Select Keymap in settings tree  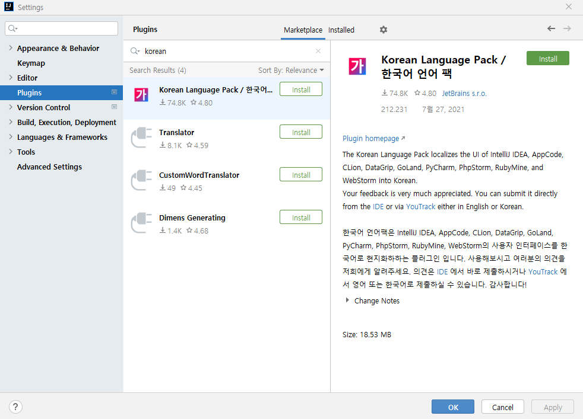[31, 63]
